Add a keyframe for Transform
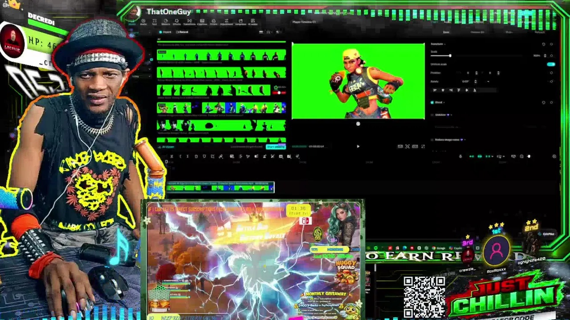The image size is (570, 320). point(551,44)
